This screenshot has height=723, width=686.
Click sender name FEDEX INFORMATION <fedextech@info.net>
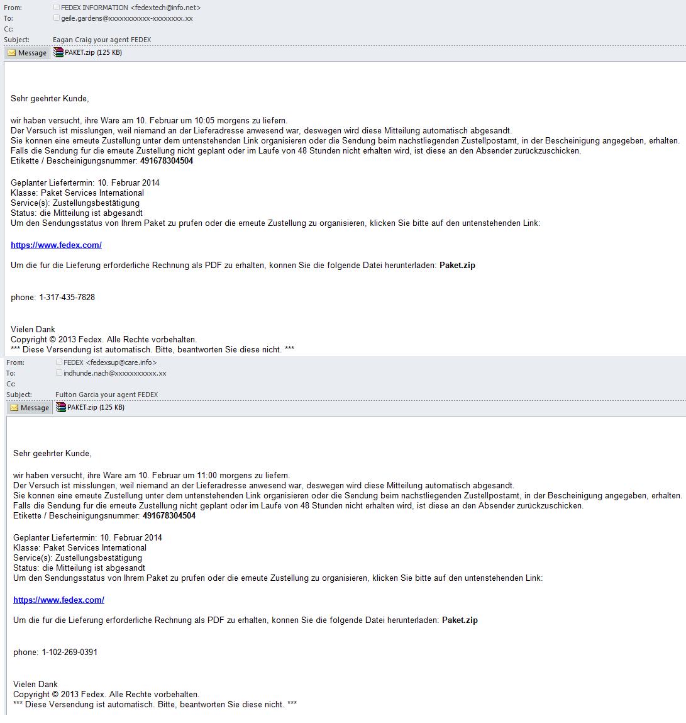131,8
